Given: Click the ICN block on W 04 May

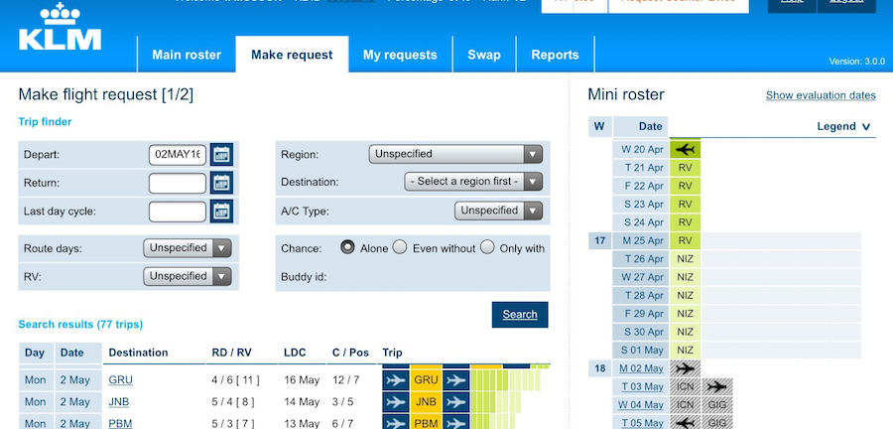Looking at the screenshot, I should click(685, 405).
